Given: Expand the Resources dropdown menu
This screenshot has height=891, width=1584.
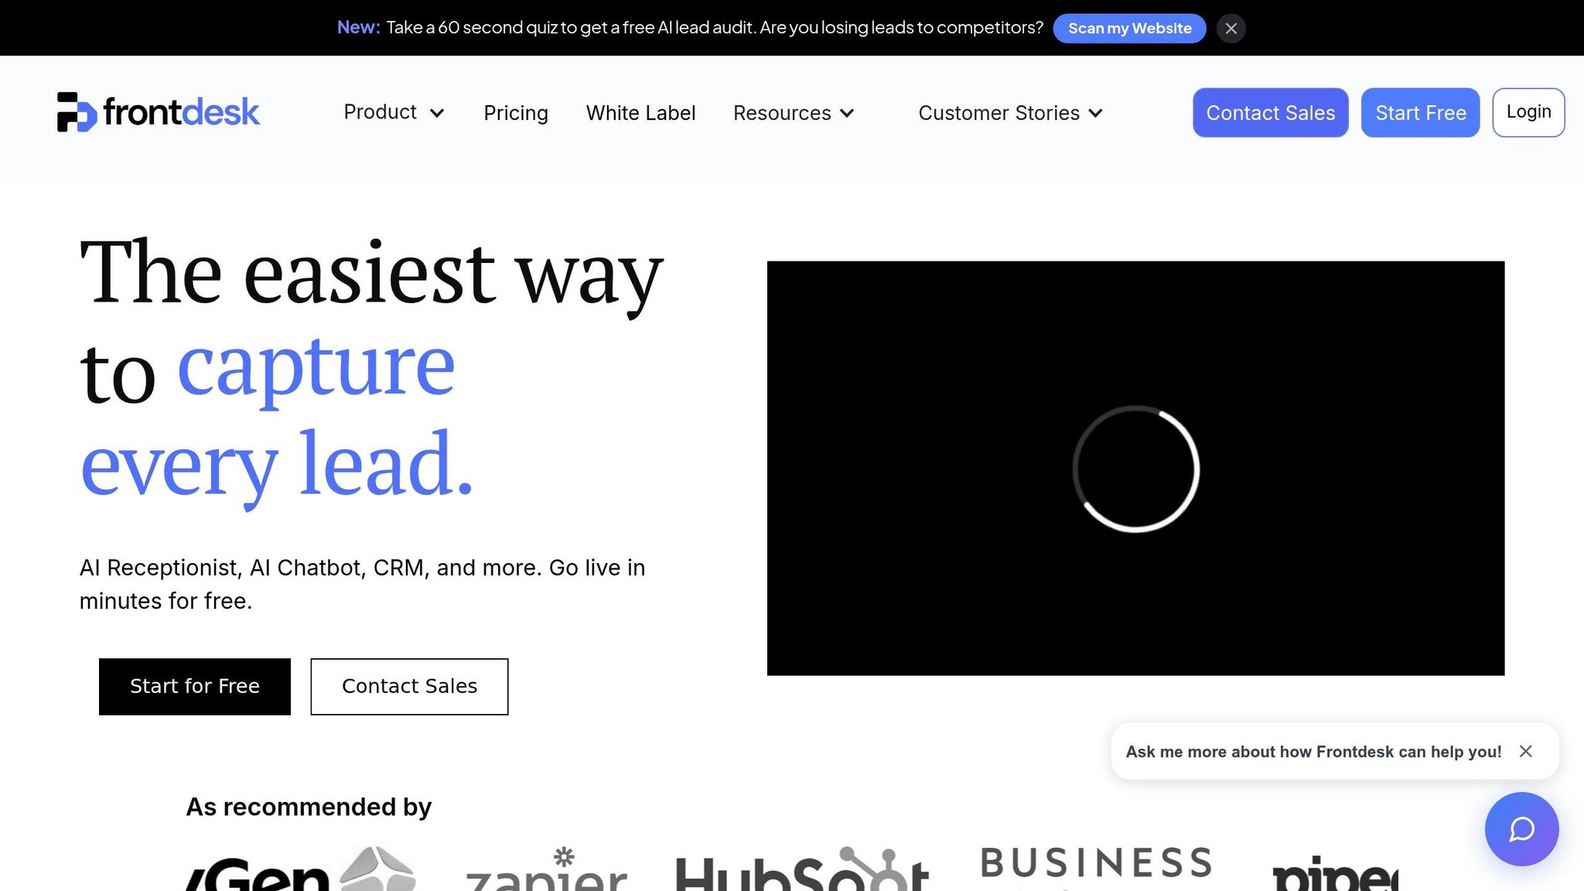Looking at the screenshot, I should pos(793,113).
